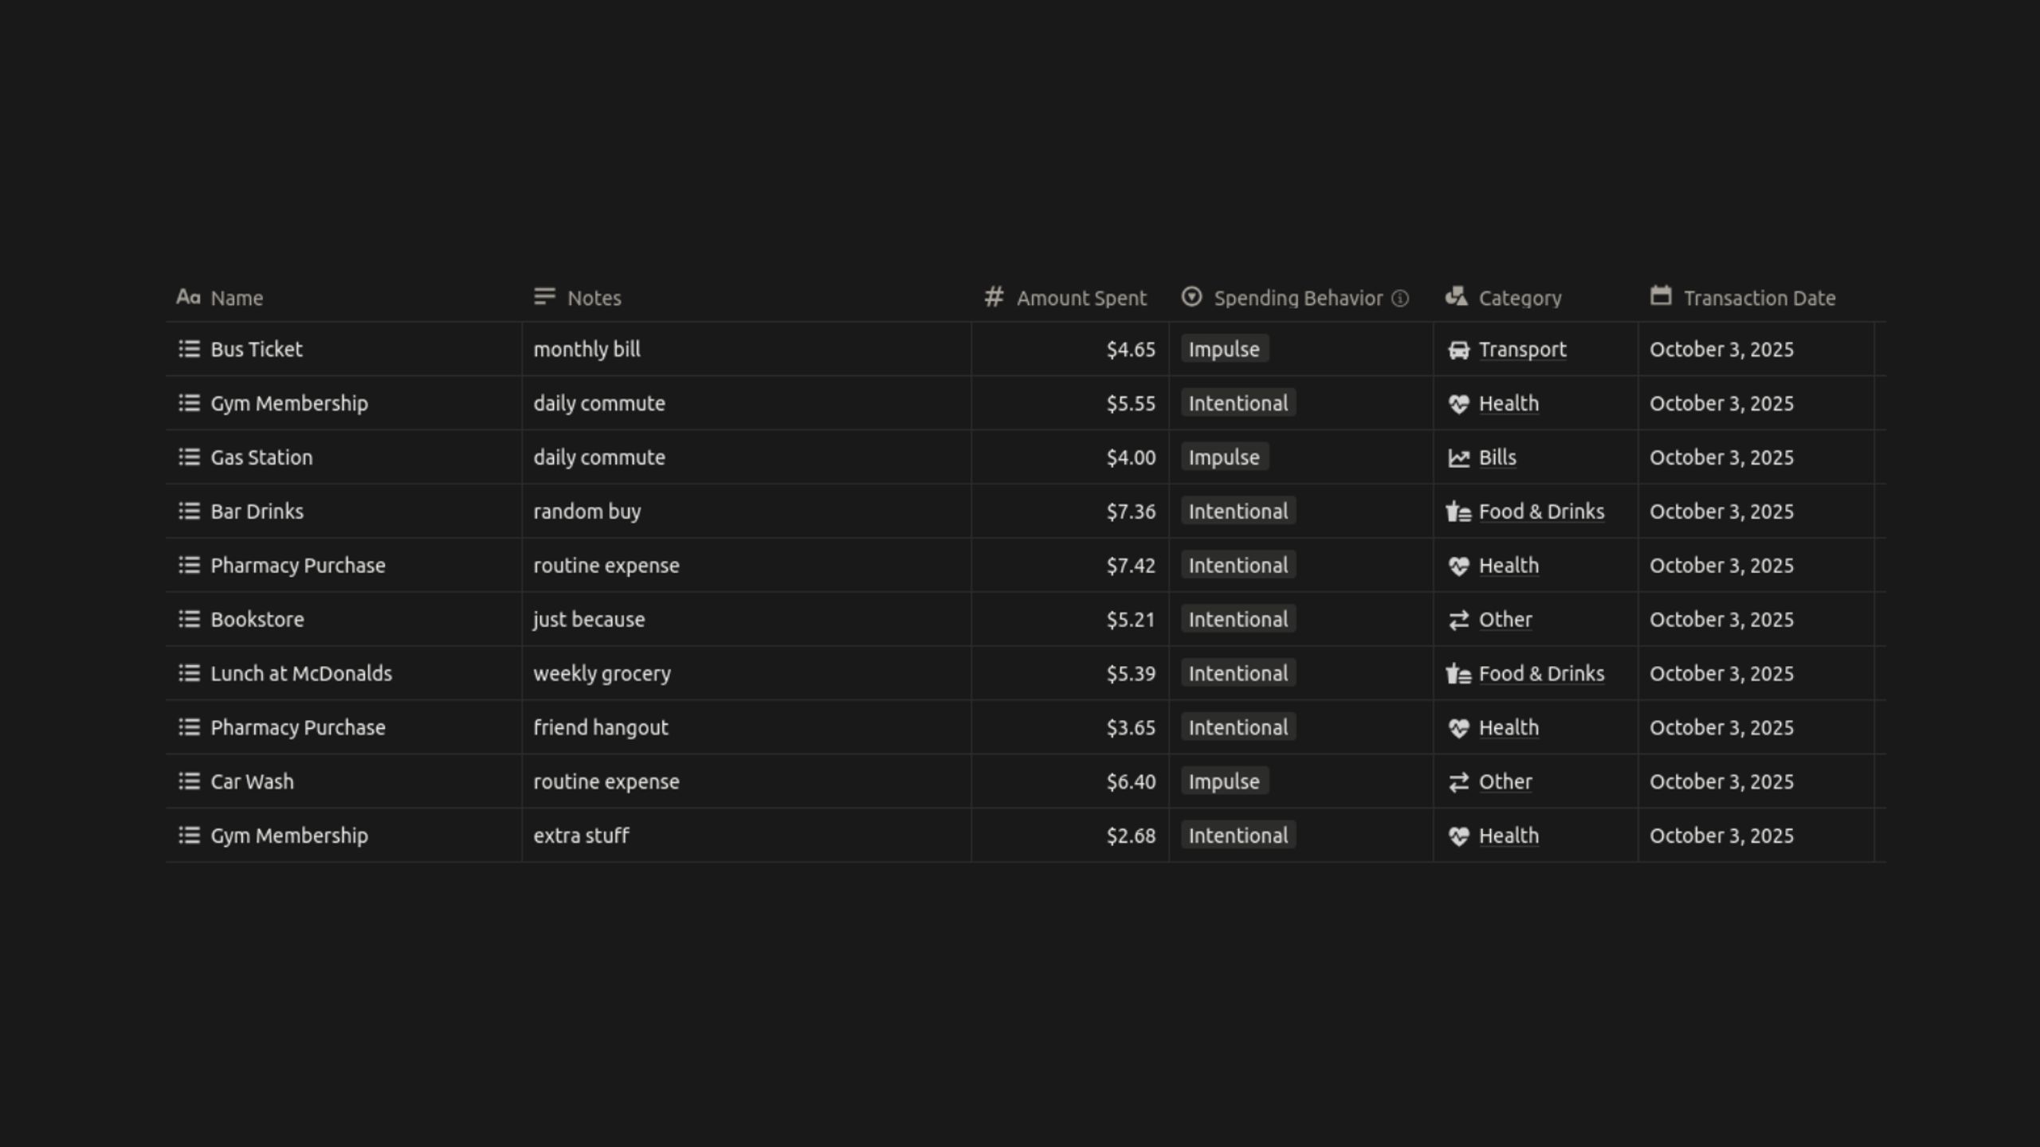Open the Intentional tag for Lunch at McDonalds

[x=1238, y=673]
